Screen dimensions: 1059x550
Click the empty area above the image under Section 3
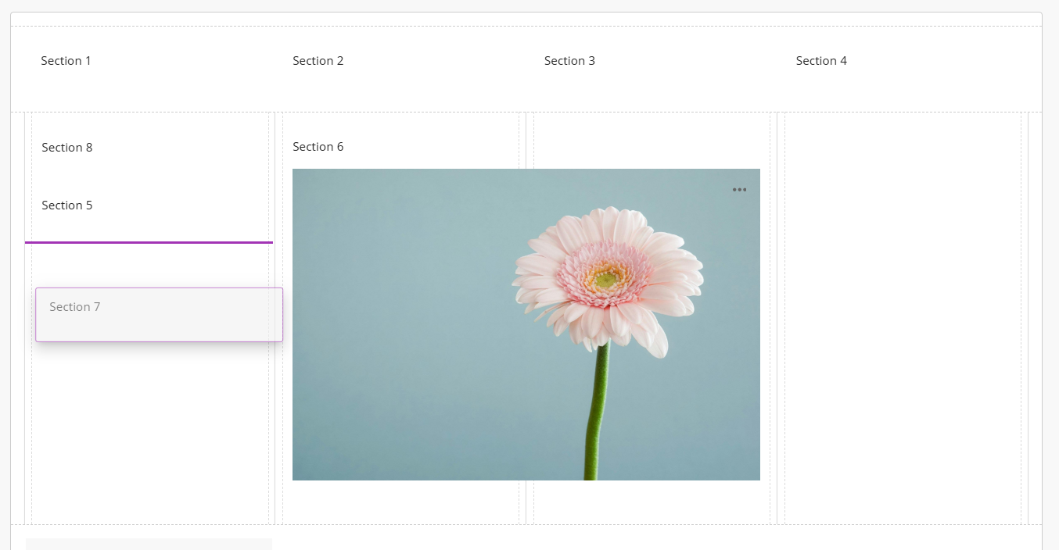point(651,141)
